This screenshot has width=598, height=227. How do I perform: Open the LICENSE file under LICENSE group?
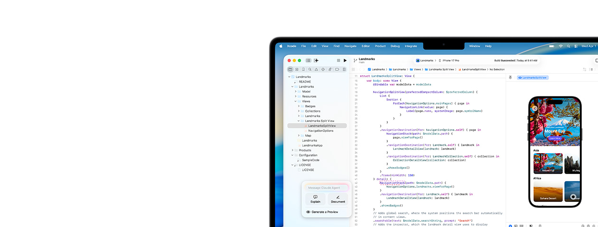[308, 170]
